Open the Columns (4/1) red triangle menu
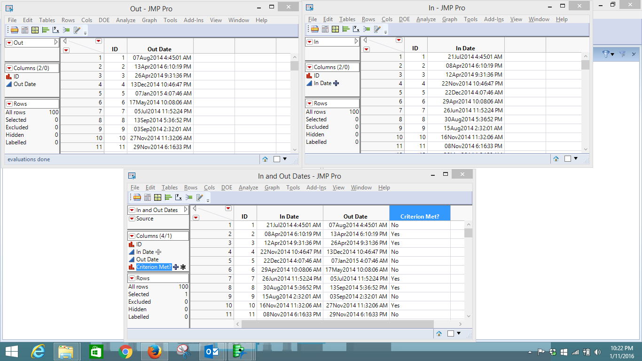642x361 pixels. click(x=132, y=236)
